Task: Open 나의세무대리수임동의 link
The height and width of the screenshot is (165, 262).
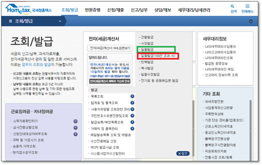Action: (220, 47)
